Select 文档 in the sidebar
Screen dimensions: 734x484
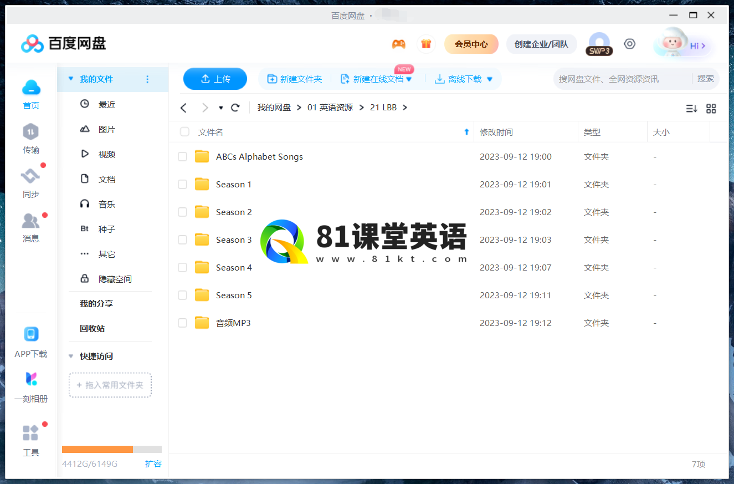[x=107, y=179]
